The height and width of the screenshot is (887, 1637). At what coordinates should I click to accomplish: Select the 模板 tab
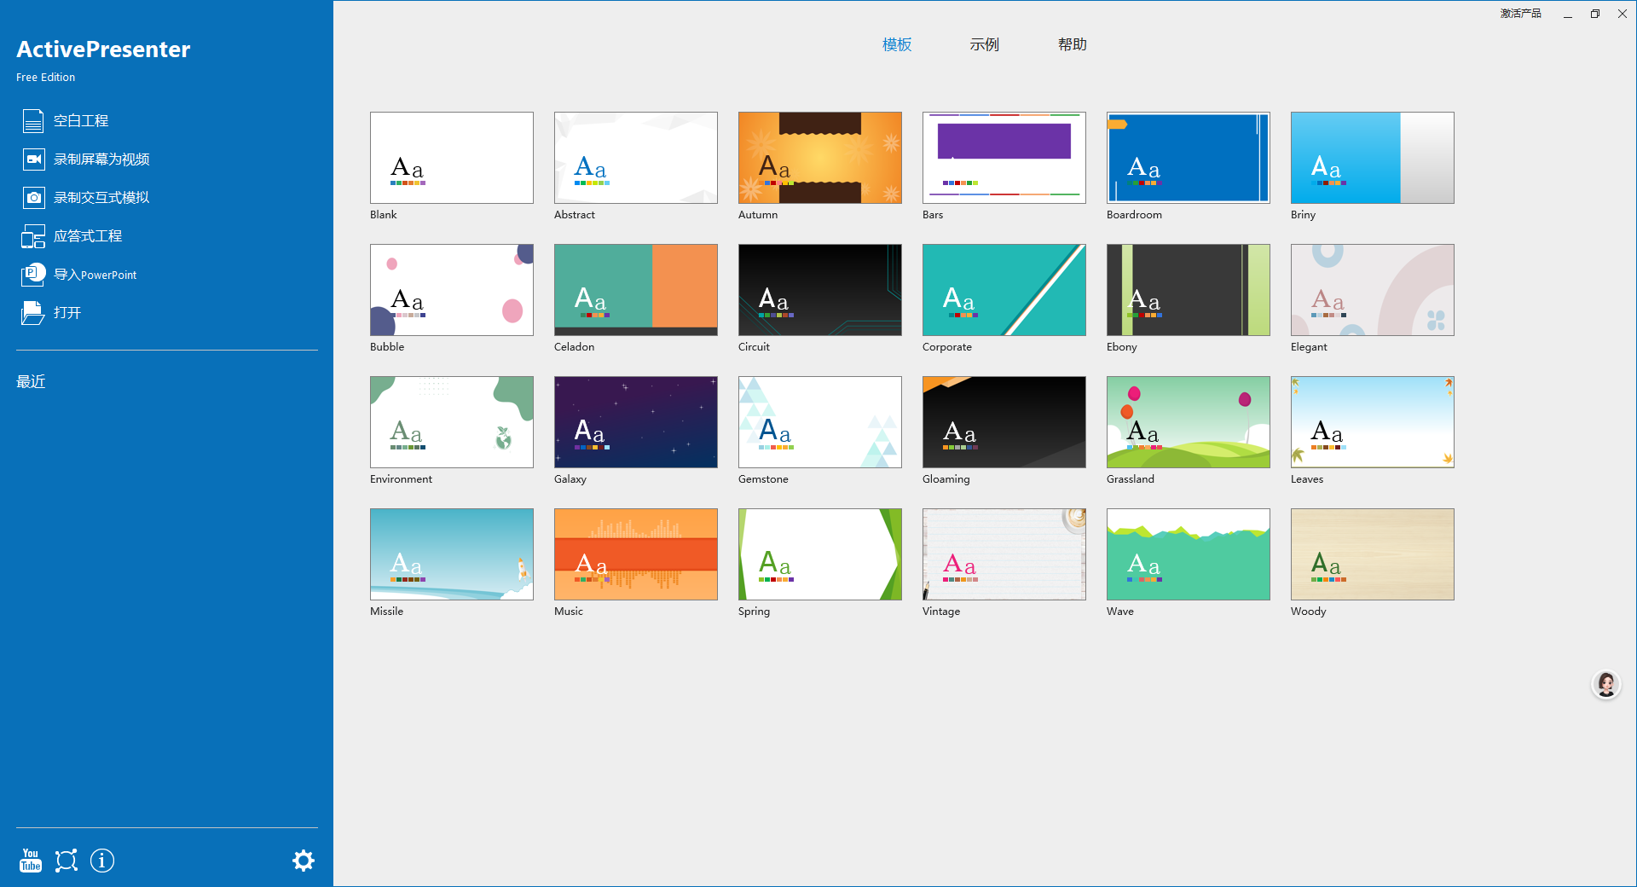click(895, 44)
